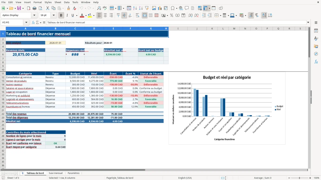Select row 12 header
This screenshot has width=321, height=180.
pyautogui.click(x=3, y=77)
